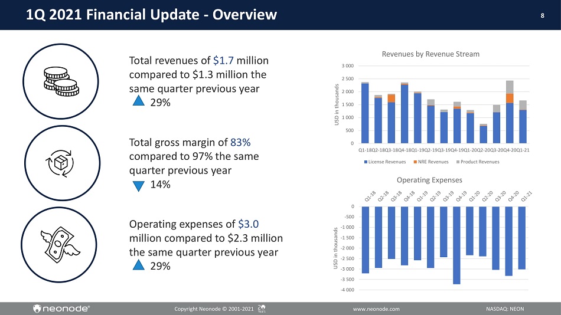
Task: Click the Q3-18 bar in revenue chart
Action: (x=392, y=119)
